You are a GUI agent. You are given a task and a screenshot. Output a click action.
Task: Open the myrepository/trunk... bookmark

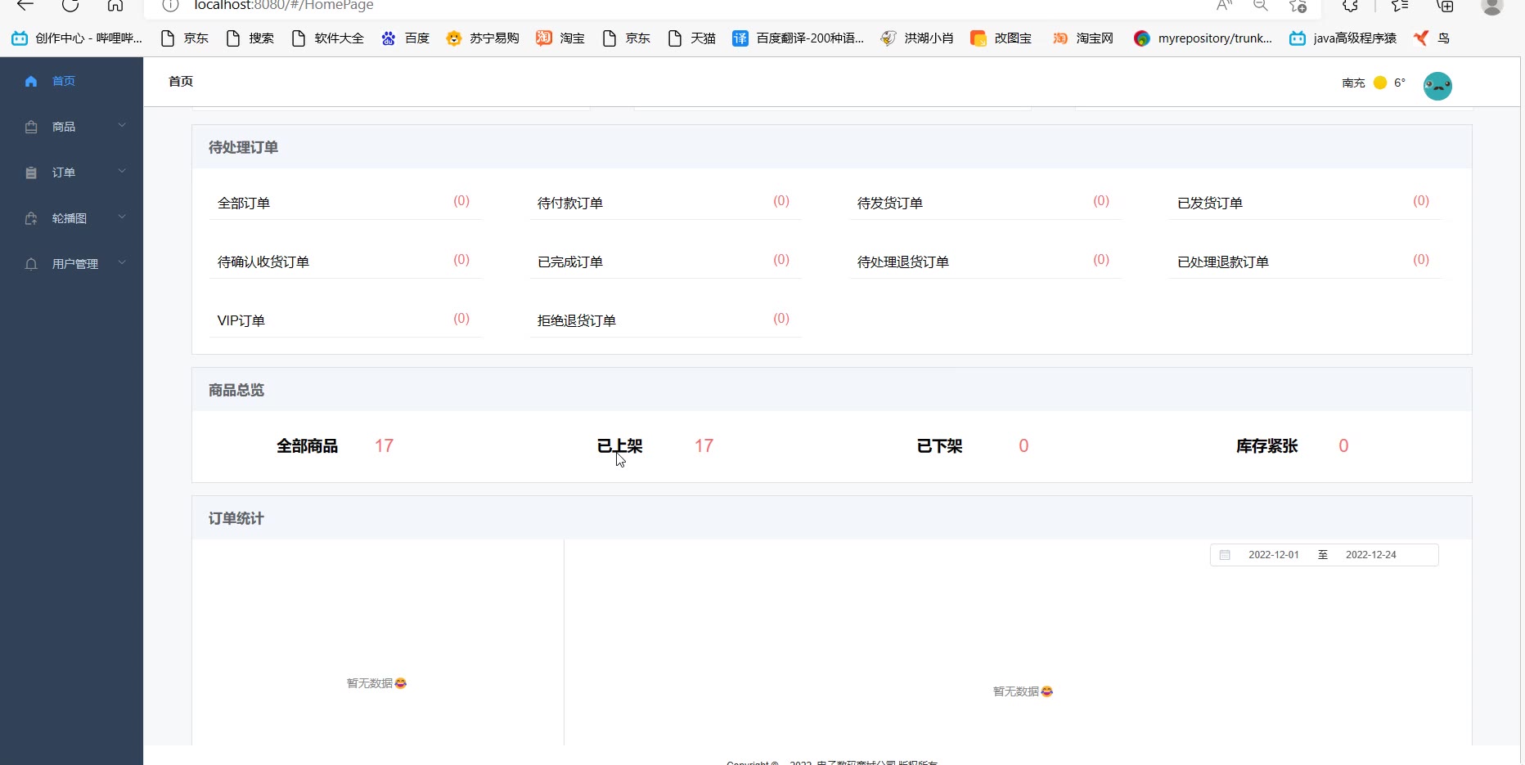tap(1203, 38)
